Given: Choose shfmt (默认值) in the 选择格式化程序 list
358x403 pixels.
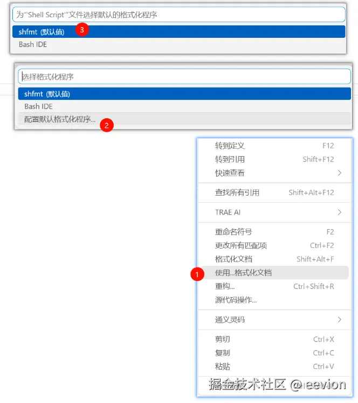Looking at the screenshot, I should coord(184,93).
